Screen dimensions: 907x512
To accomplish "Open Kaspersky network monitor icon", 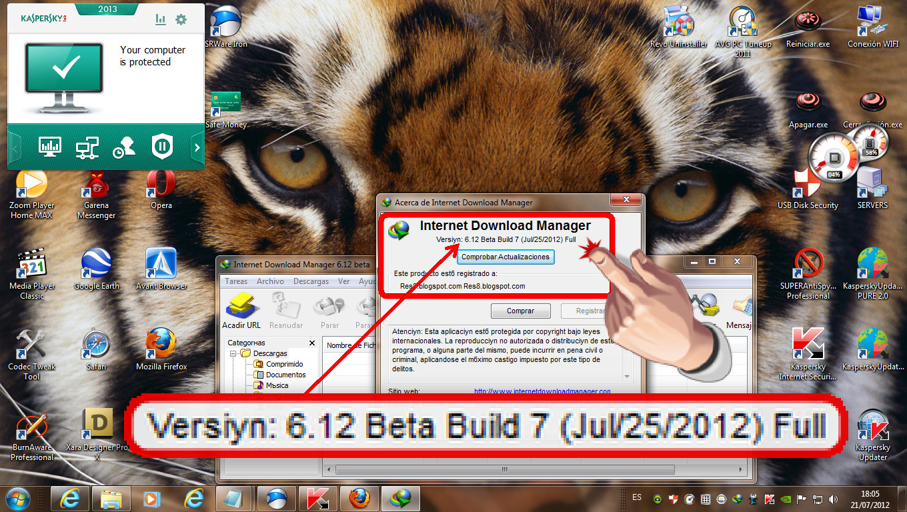I will pyautogui.click(x=87, y=147).
